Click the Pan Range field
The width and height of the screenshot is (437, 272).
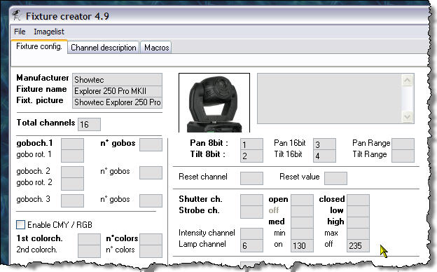pyautogui.click(x=403, y=144)
